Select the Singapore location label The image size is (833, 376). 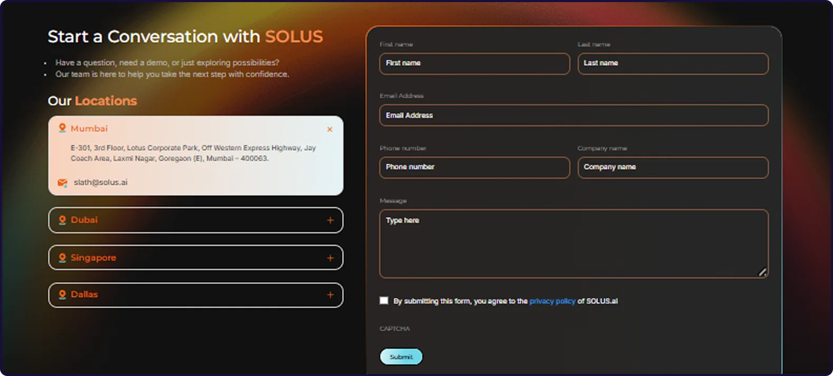(x=93, y=258)
